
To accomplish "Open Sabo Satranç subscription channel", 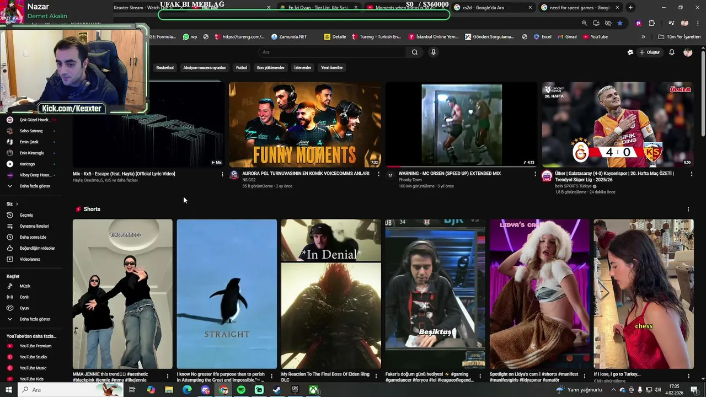I will click(x=31, y=131).
